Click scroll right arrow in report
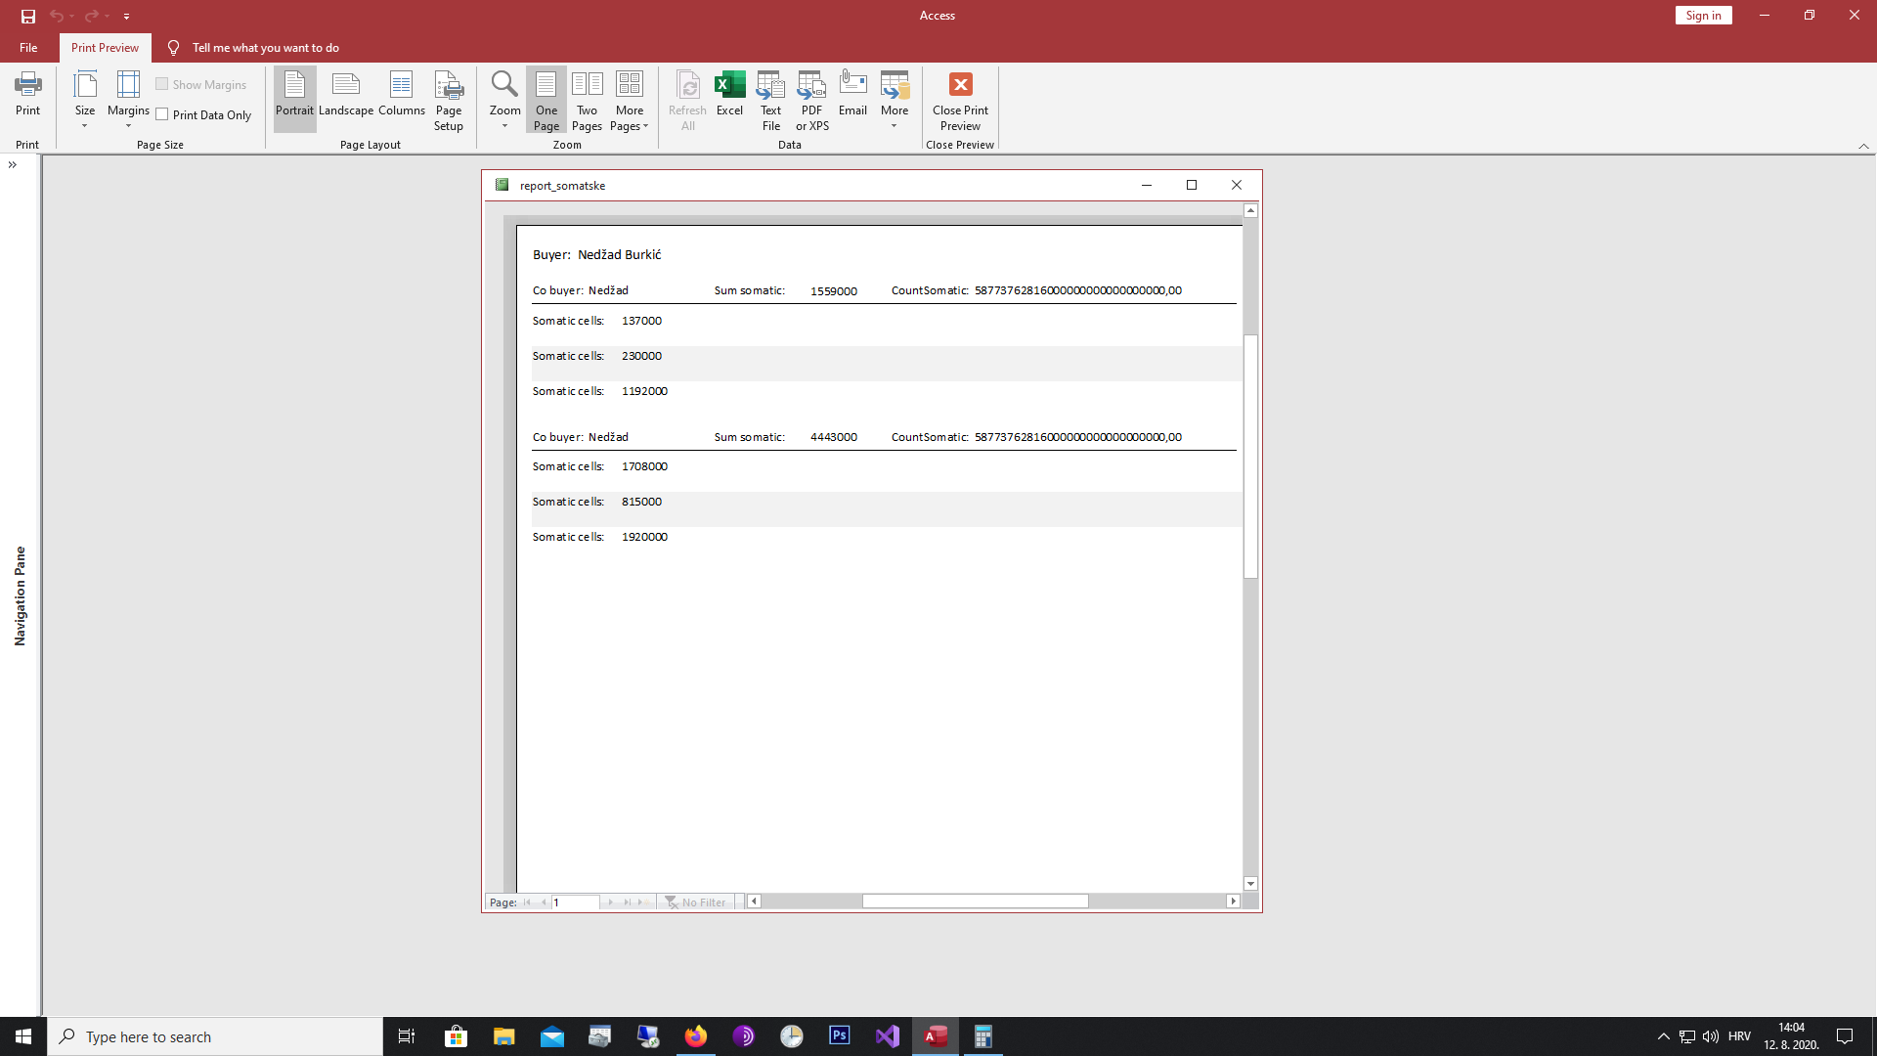This screenshot has height=1056, width=1877. tap(1234, 902)
